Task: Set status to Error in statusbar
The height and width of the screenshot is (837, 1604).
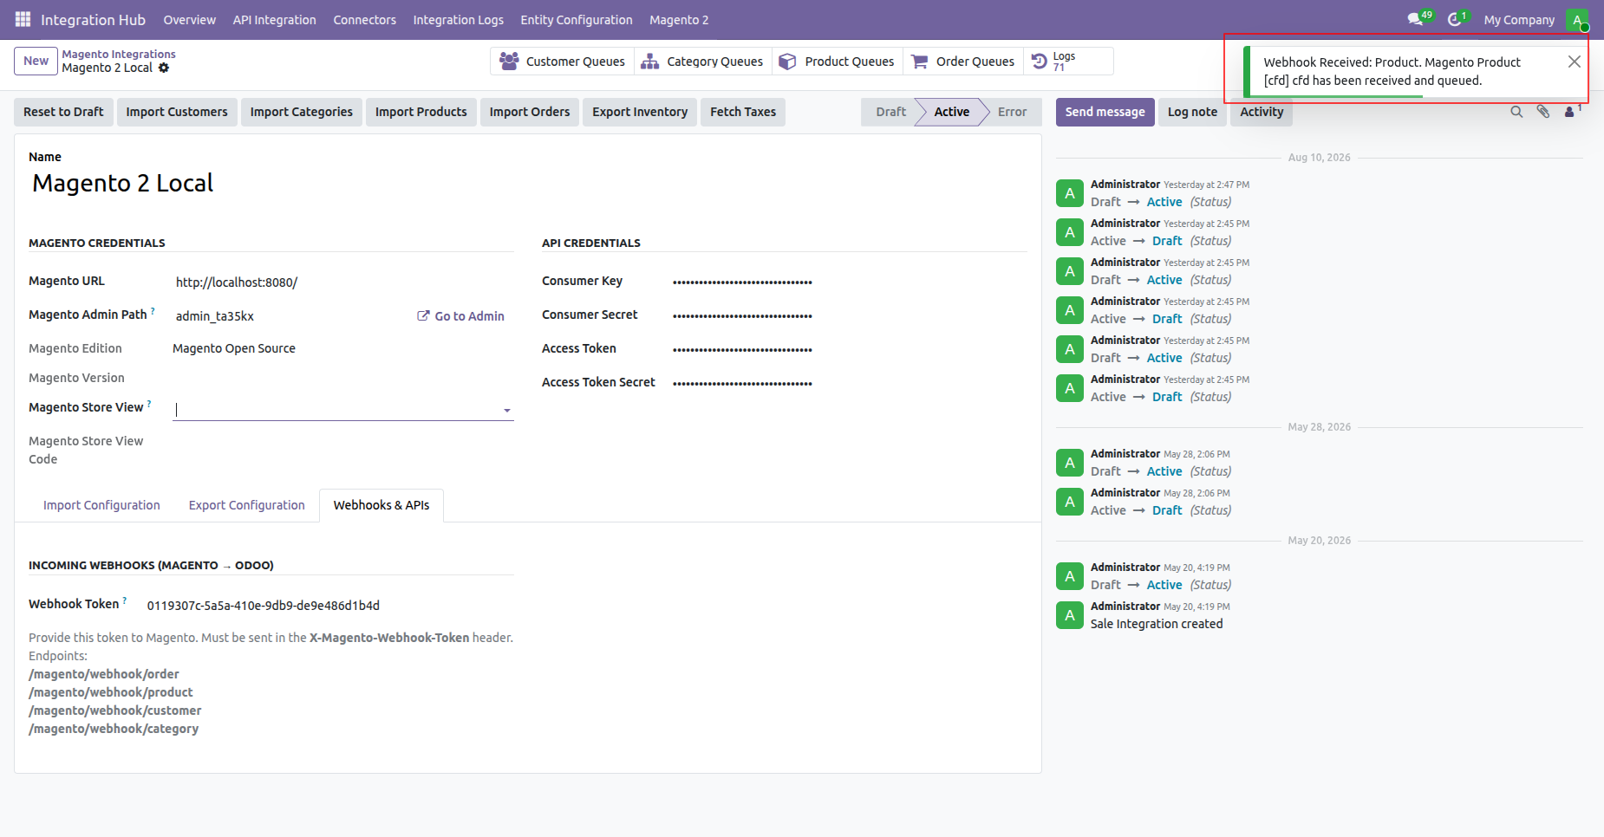Action: pos(1012,112)
